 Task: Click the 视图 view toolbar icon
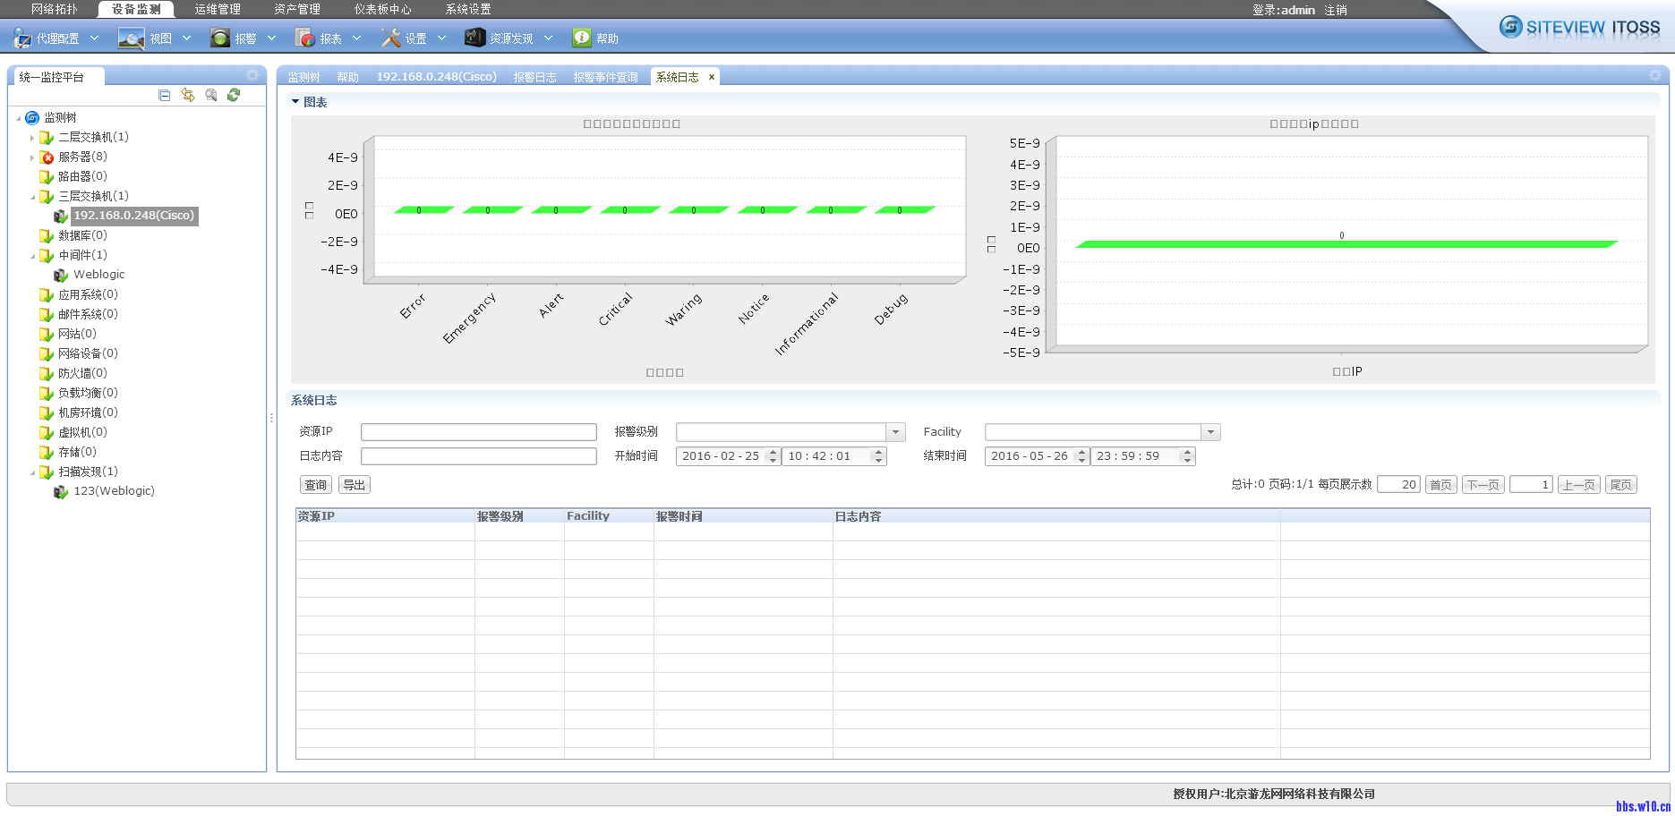(x=132, y=38)
